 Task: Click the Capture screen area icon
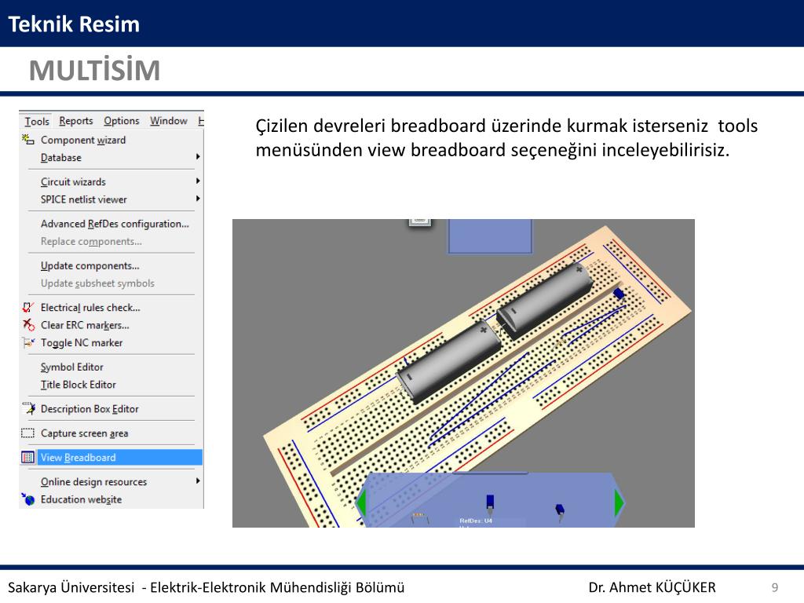click(27, 433)
